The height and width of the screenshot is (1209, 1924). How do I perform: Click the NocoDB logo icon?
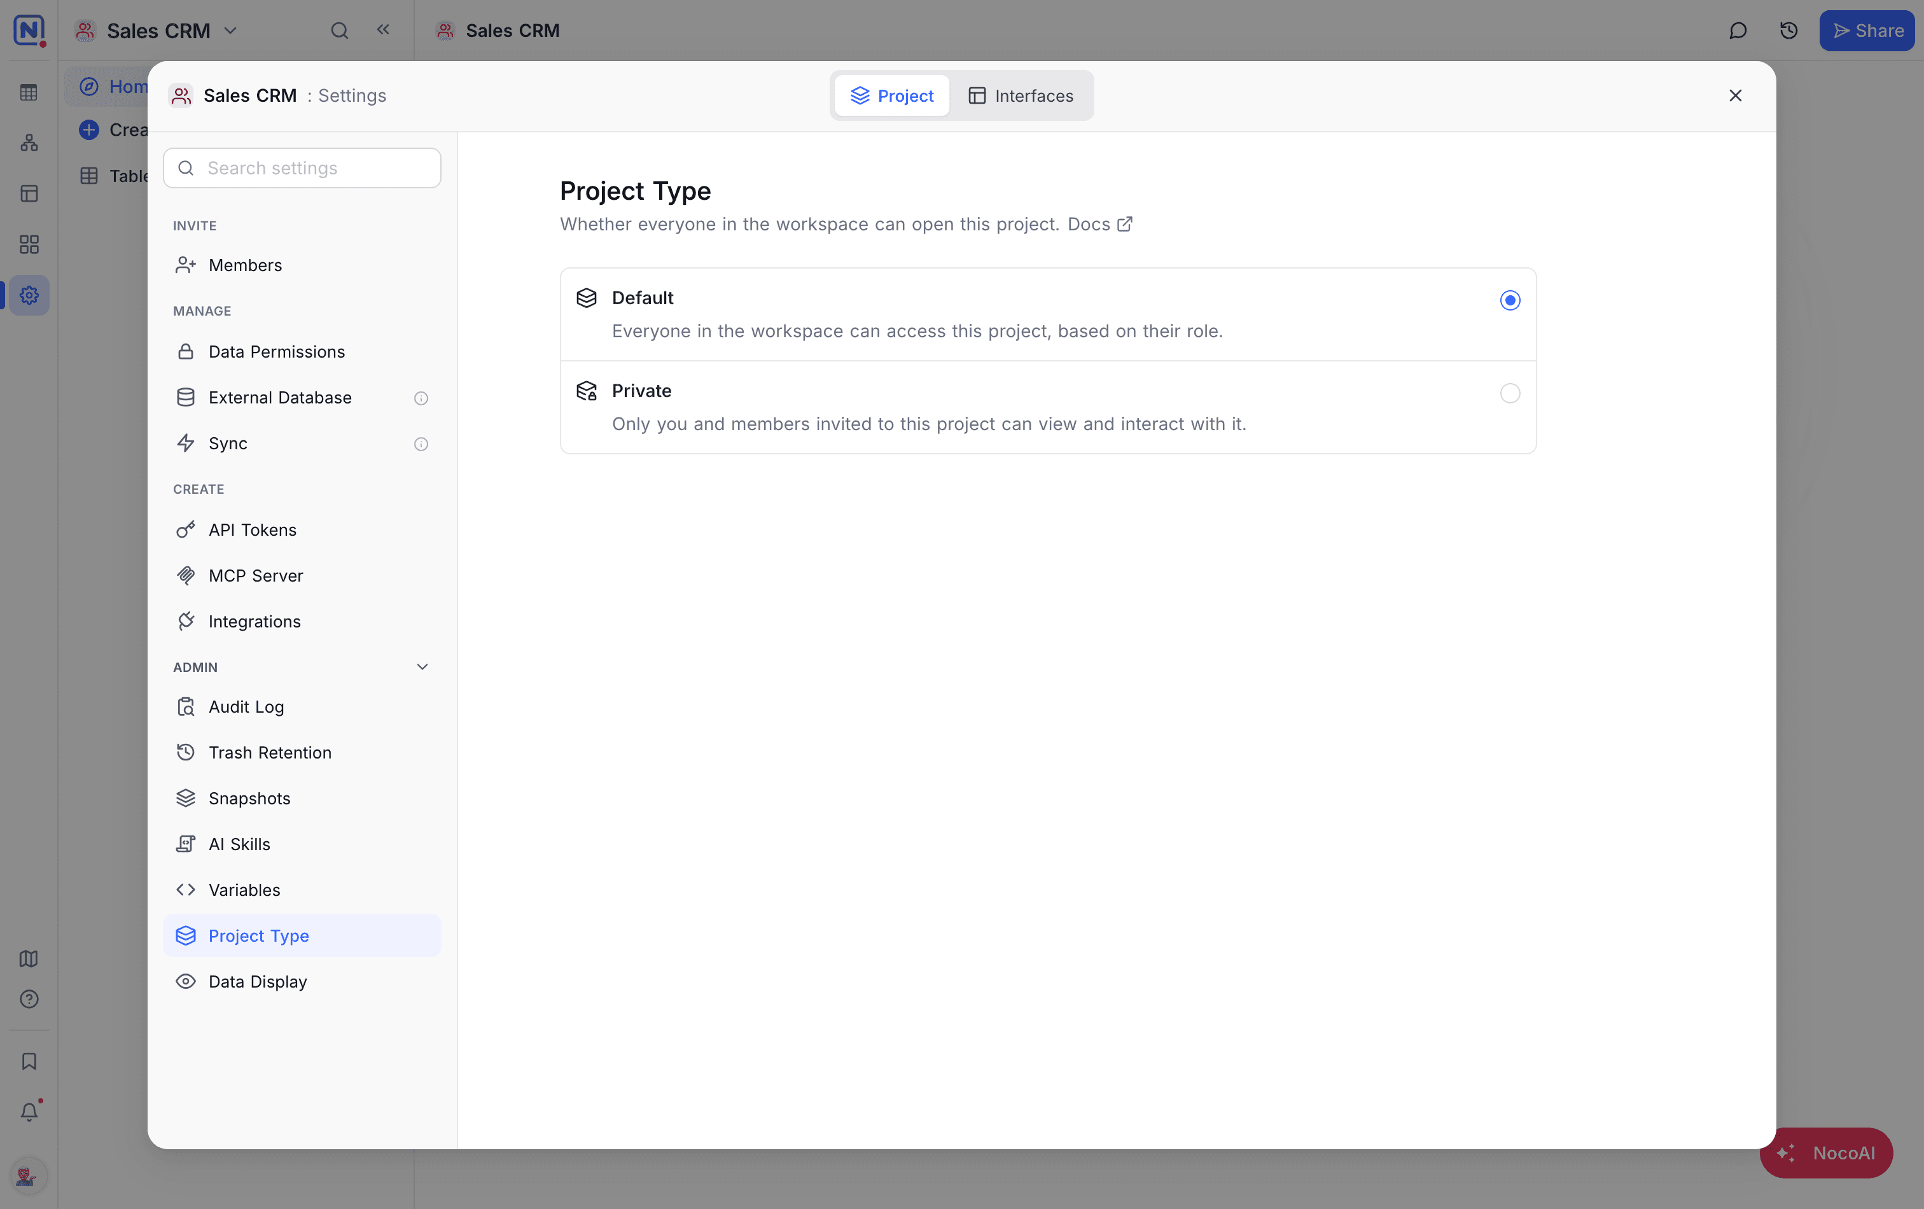point(29,31)
